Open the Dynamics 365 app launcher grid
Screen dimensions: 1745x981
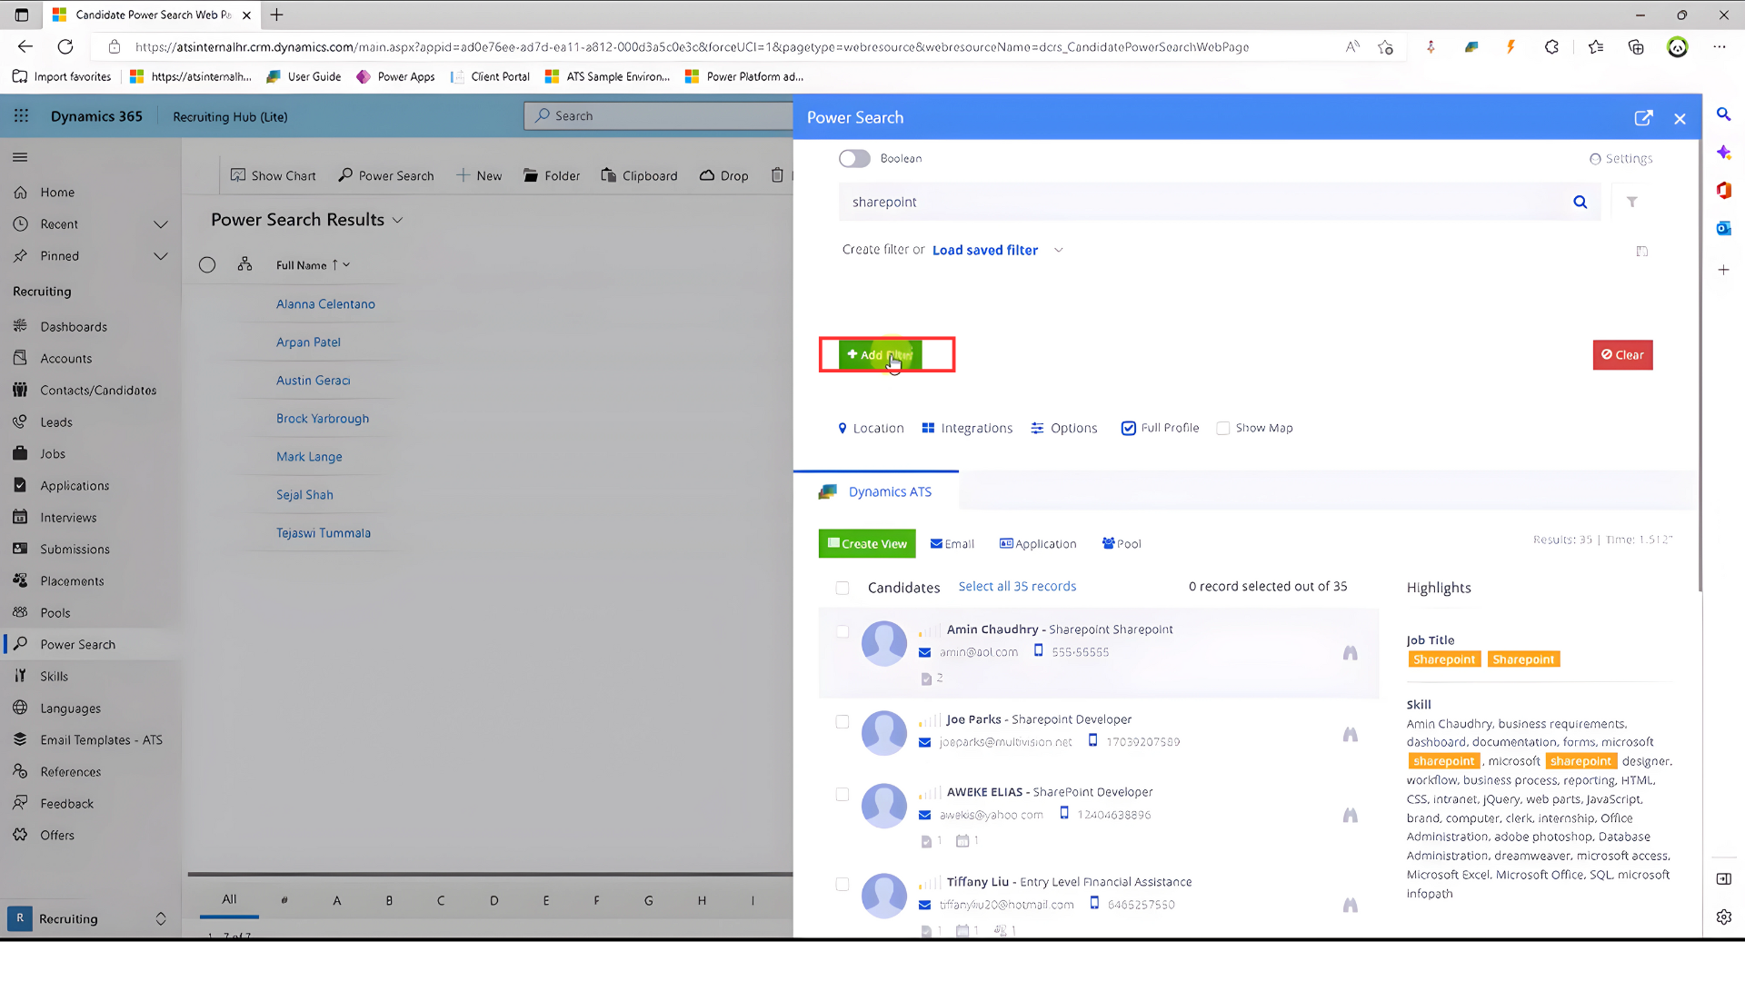tap(21, 116)
